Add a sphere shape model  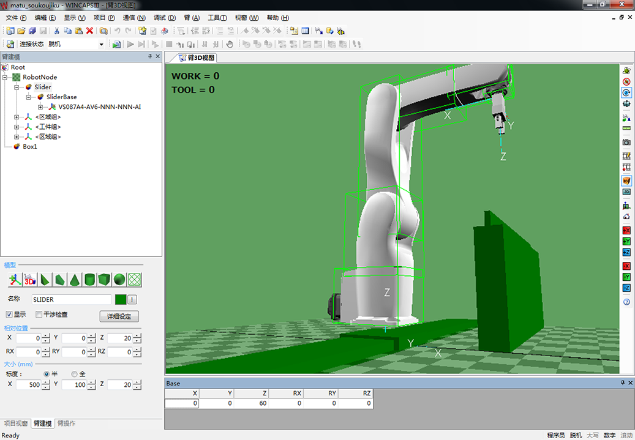pyautogui.click(x=119, y=279)
